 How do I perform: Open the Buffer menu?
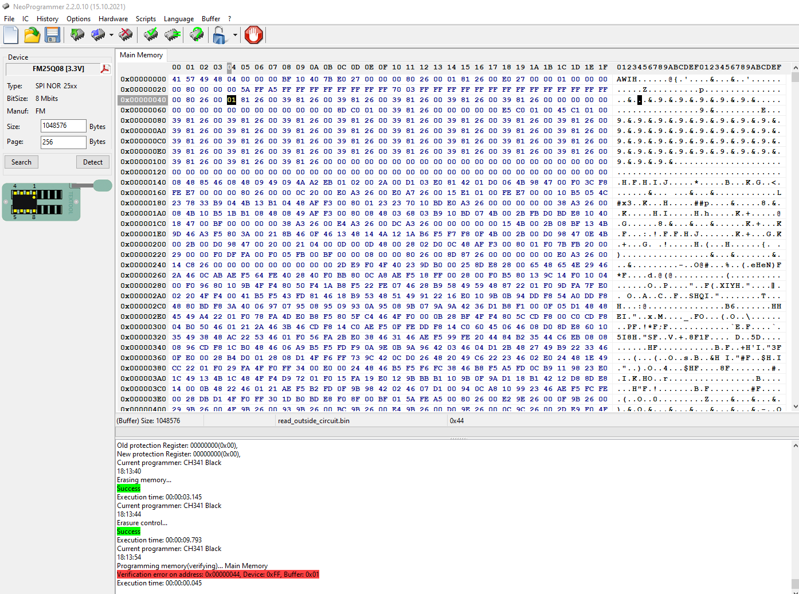point(211,19)
